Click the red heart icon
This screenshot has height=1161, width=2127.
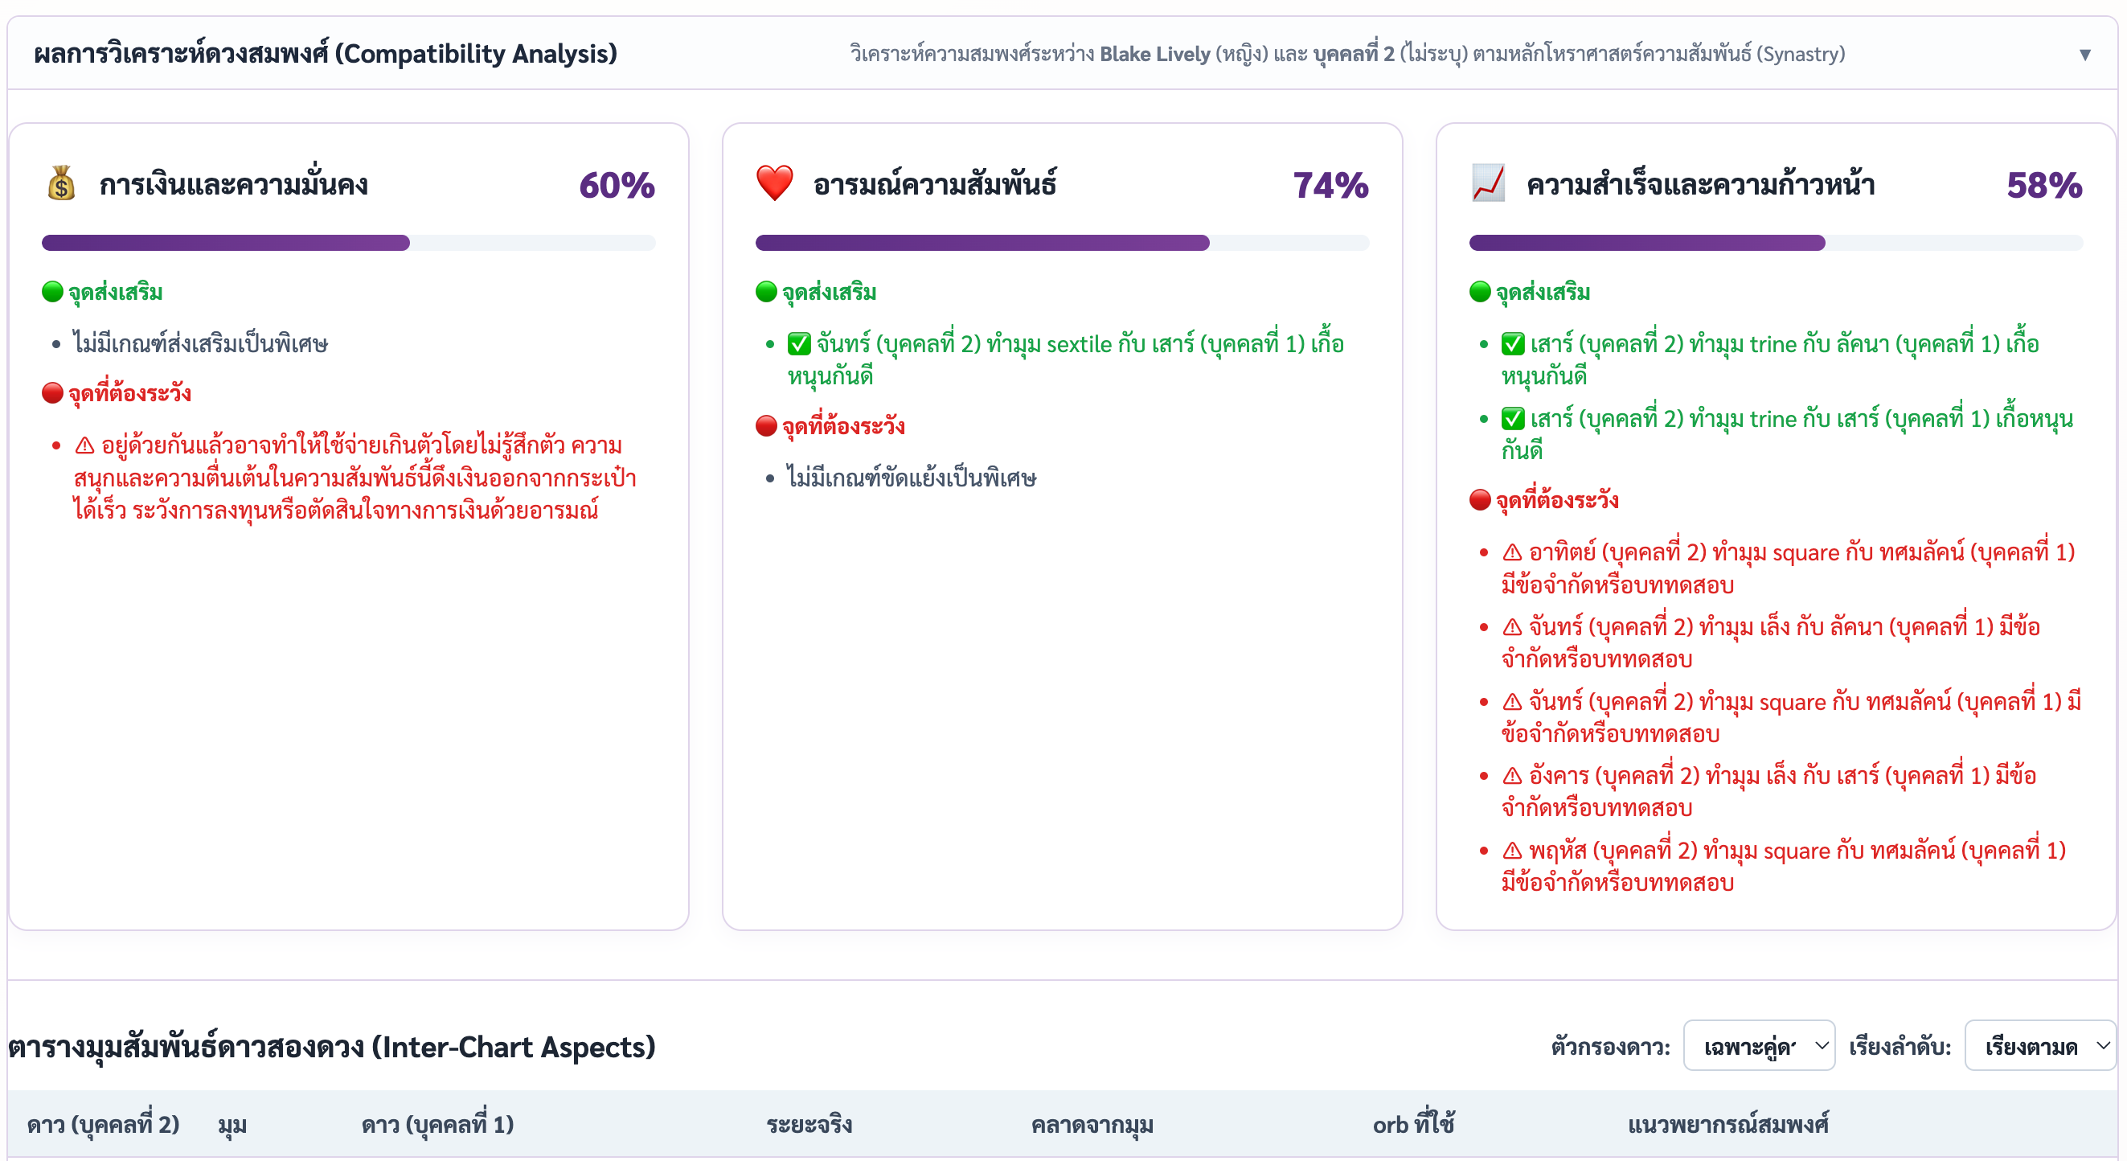[774, 183]
